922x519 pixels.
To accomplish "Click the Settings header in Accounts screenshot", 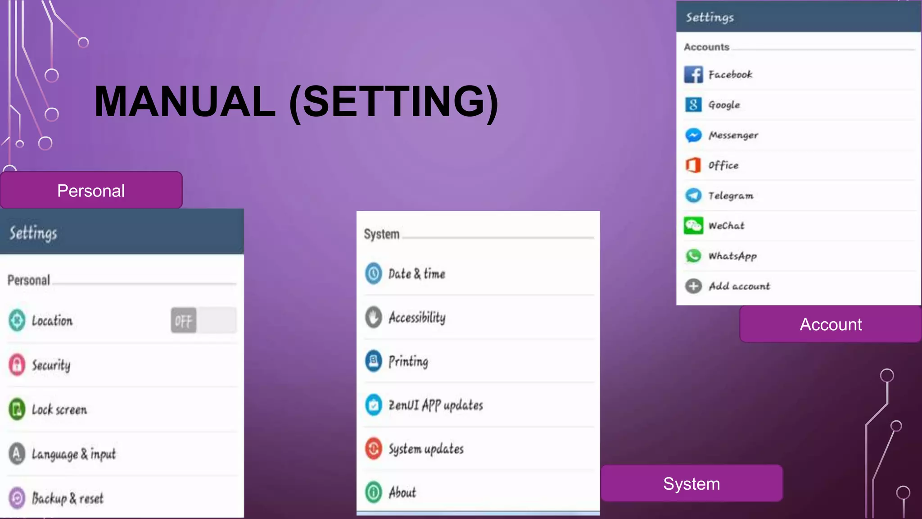I will [x=710, y=18].
